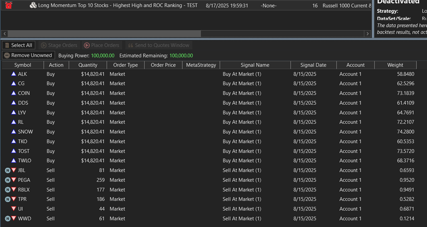The height and width of the screenshot is (227, 427).
Task: Click the Estimated Remaining 100,000.00 value
Action: point(181,56)
